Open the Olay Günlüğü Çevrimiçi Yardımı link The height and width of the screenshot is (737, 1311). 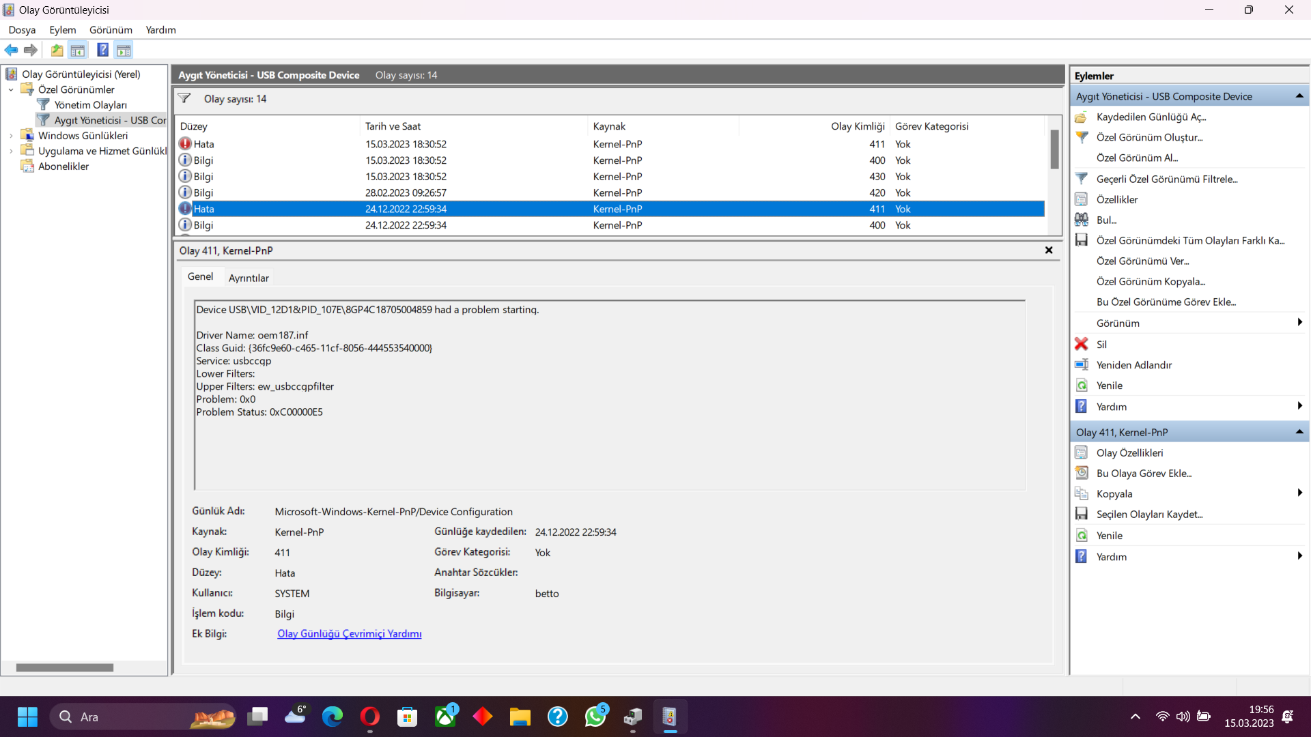tap(349, 634)
